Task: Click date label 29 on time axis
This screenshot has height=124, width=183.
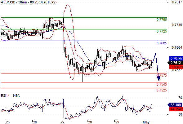Action: click(117, 122)
